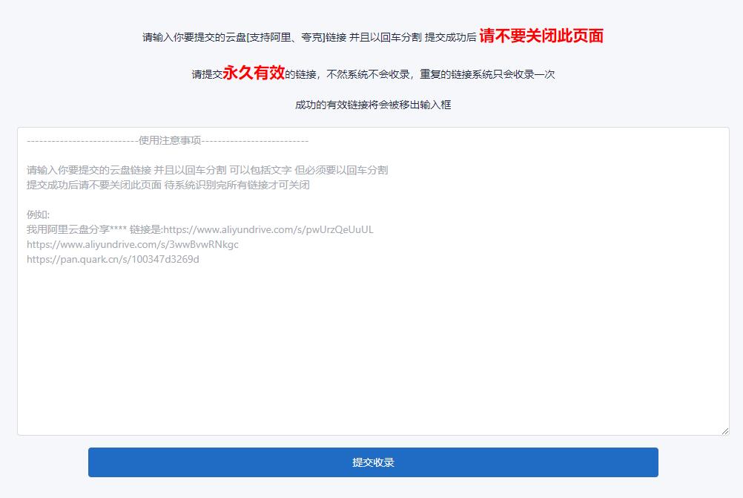This screenshot has width=743, height=498.
Task: Focus the empty area of the link textarea
Action: 373,349
